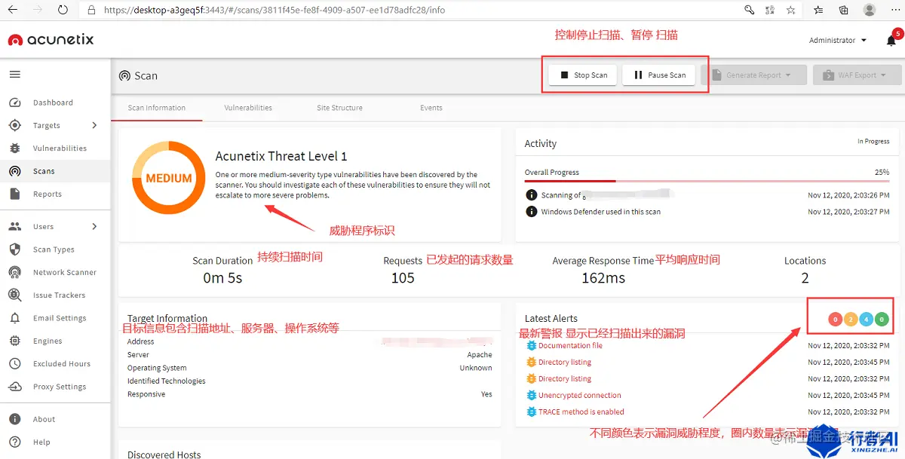The width and height of the screenshot is (905, 459).
Task: Click the 105 Requests value
Action: [x=403, y=278]
